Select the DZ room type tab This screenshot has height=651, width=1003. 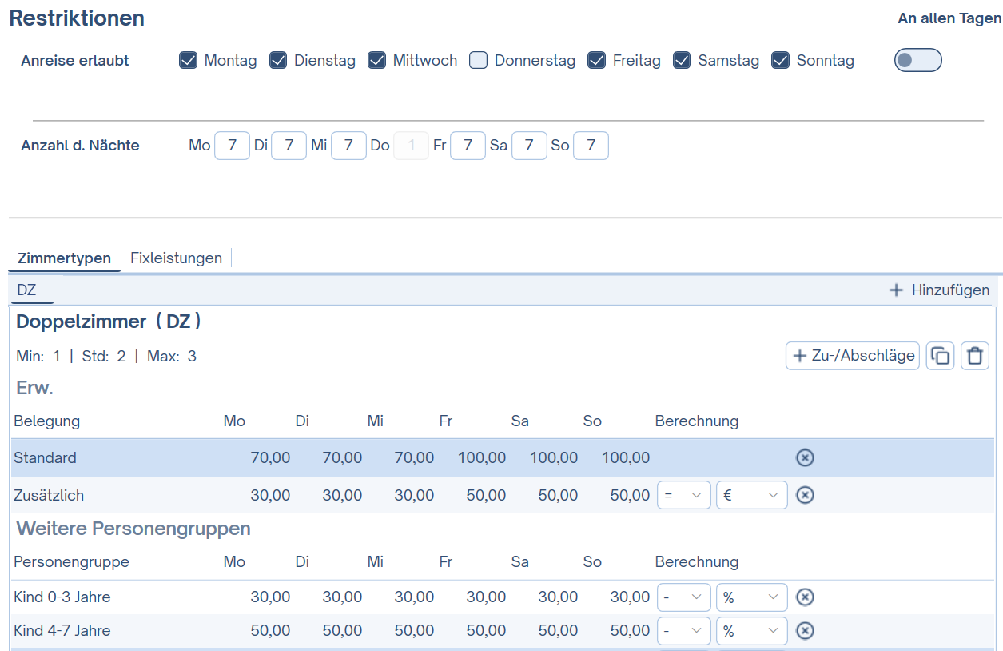(x=27, y=290)
